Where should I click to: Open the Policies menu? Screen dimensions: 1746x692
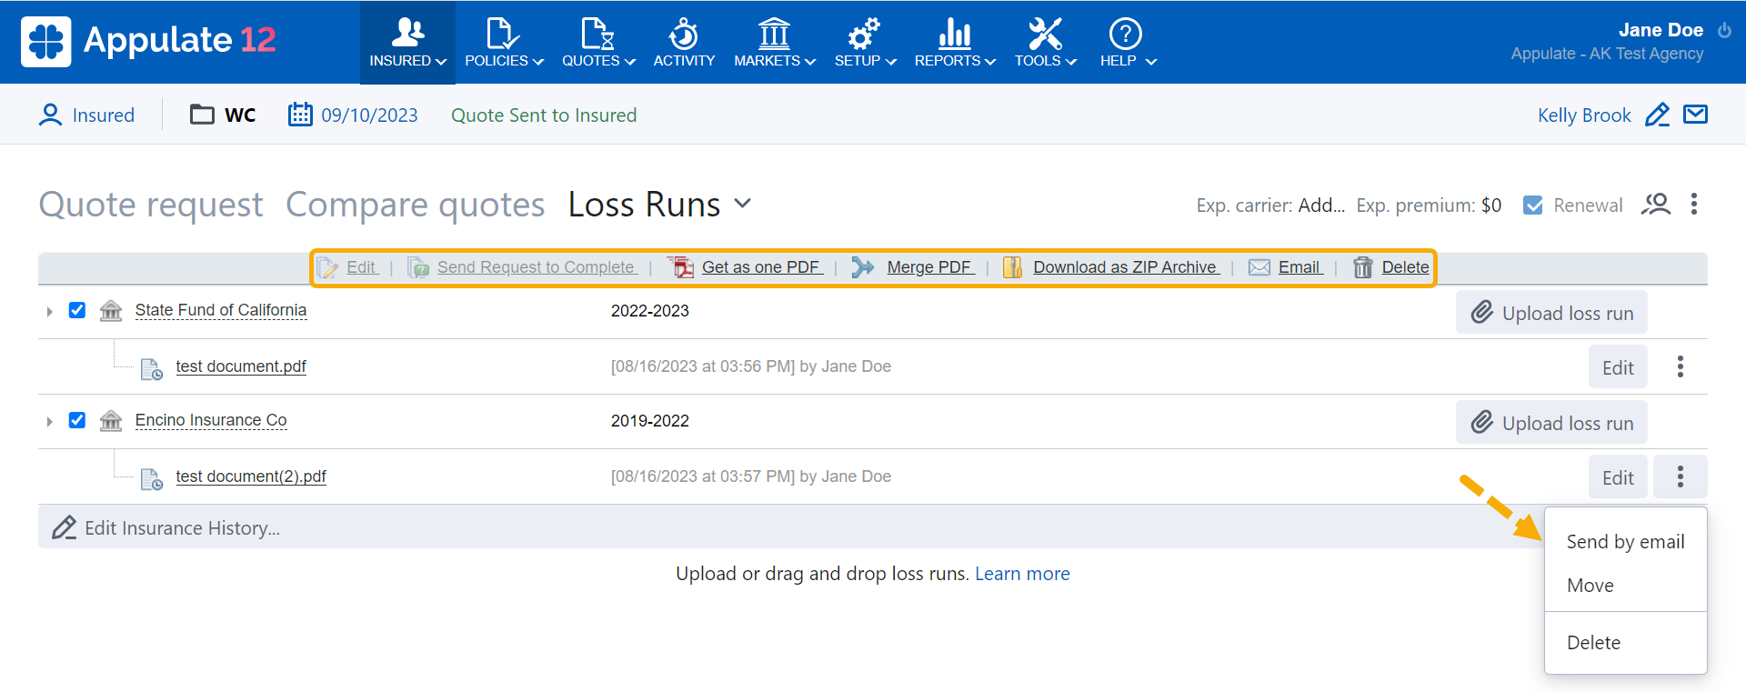504,43
